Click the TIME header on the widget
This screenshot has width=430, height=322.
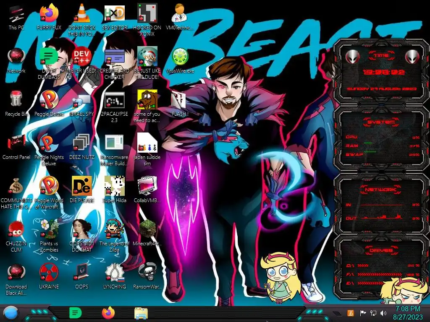point(381,56)
